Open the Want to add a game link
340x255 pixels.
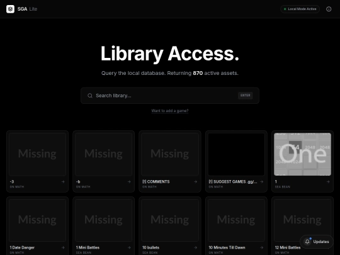[170, 111]
